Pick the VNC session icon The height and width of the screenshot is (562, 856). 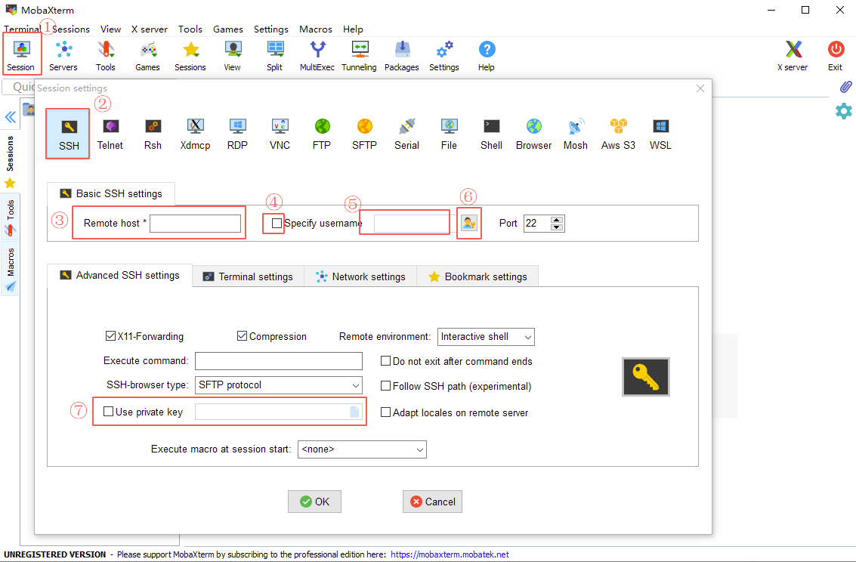(280, 134)
